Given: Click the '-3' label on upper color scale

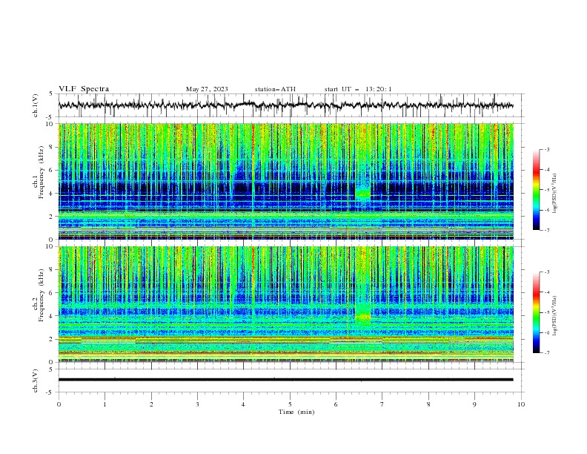Looking at the screenshot, I should tap(546, 149).
